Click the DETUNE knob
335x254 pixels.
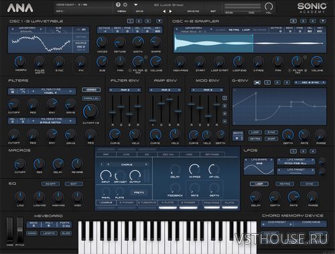click(x=120, y=42)
